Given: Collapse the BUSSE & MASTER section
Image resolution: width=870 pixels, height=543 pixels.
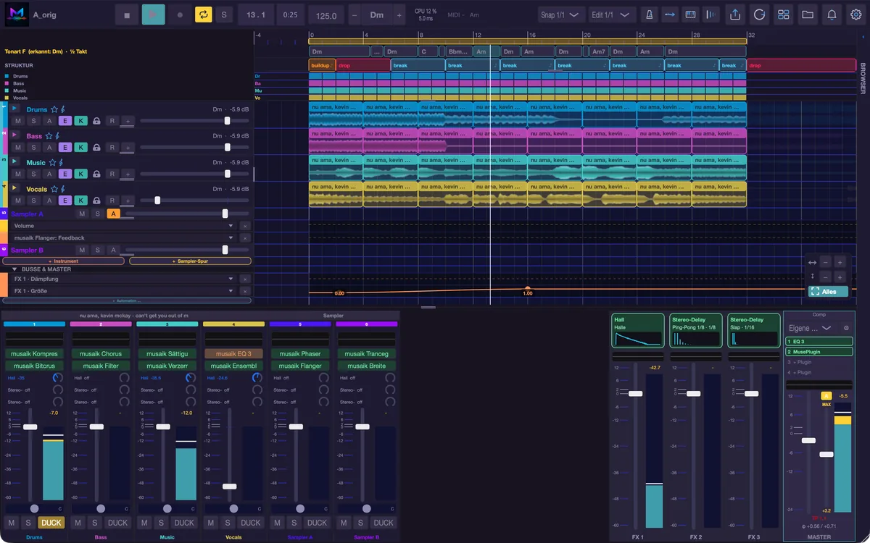Looking at the screenshot, I should point(15,269).
